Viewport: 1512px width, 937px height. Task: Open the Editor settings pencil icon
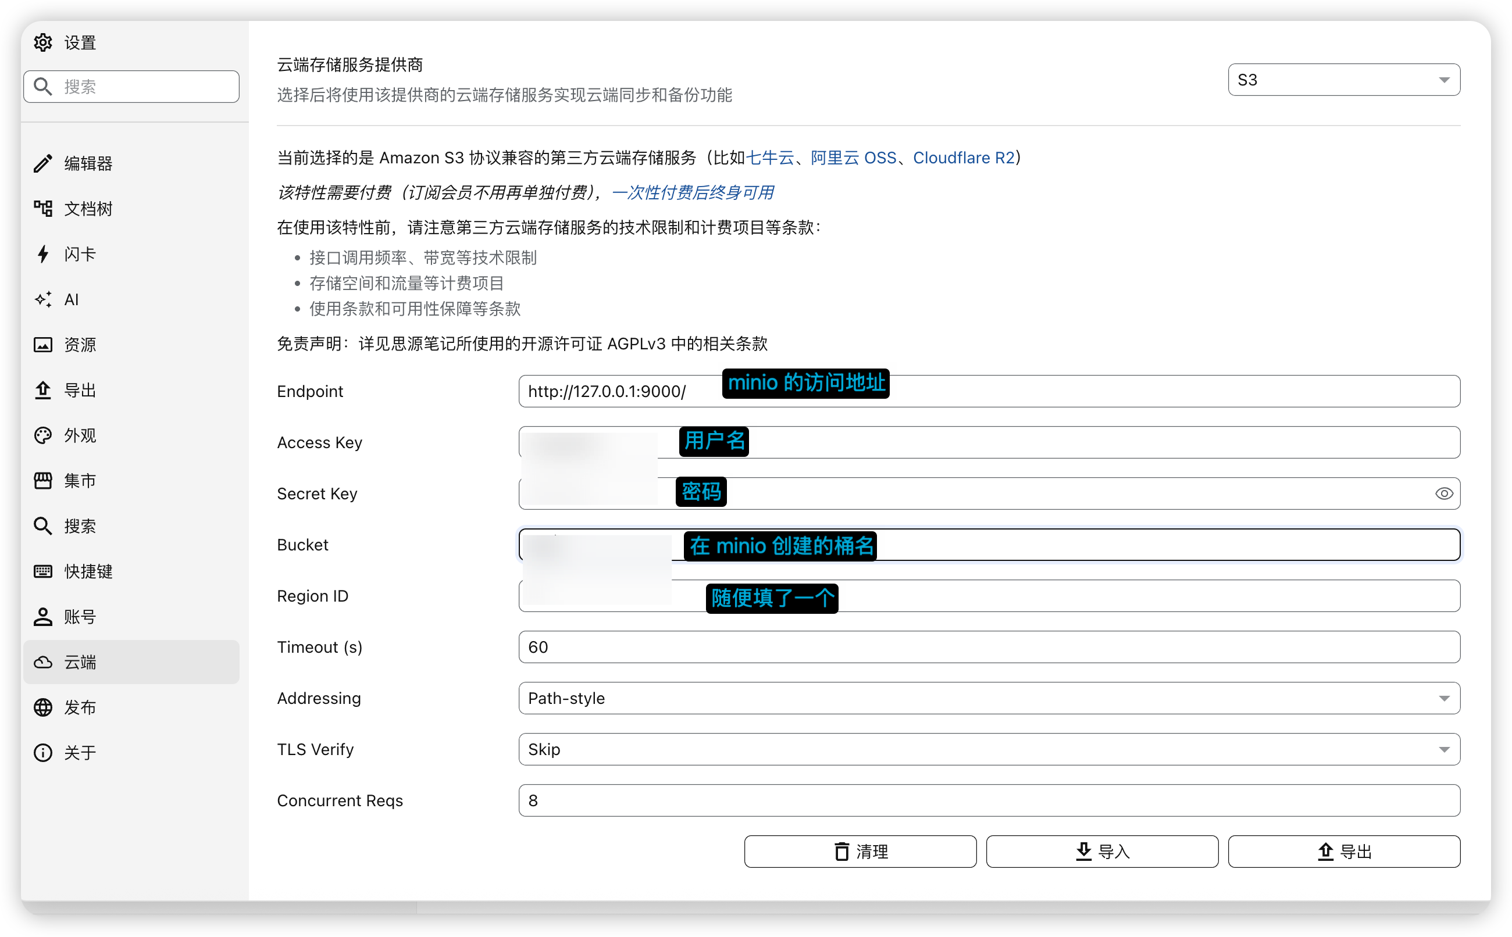(x=43, y=163)
